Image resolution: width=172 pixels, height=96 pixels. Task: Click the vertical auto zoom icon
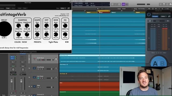(153, 9)
